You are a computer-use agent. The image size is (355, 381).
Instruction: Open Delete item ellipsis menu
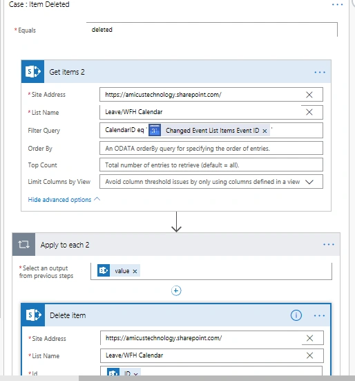pos(319,315)
